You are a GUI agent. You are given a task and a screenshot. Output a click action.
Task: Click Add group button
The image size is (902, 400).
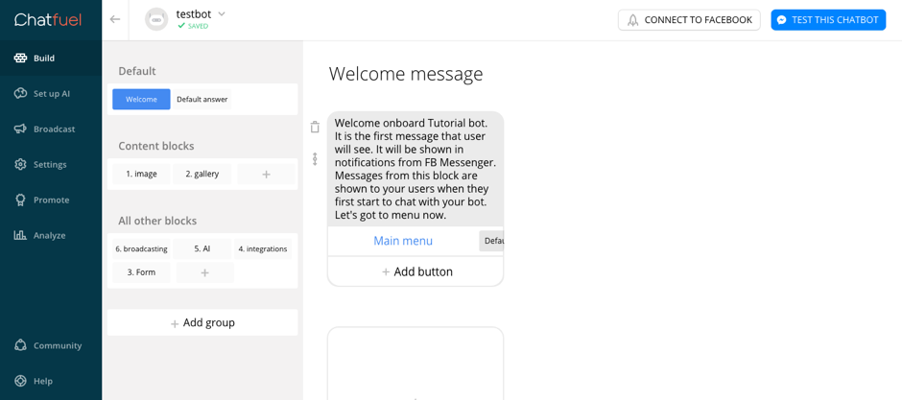pos(202,323)
